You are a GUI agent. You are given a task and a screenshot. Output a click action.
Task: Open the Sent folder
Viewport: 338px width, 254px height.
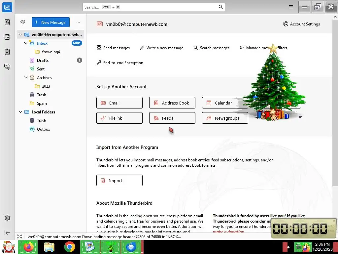(x=51, y=69)
